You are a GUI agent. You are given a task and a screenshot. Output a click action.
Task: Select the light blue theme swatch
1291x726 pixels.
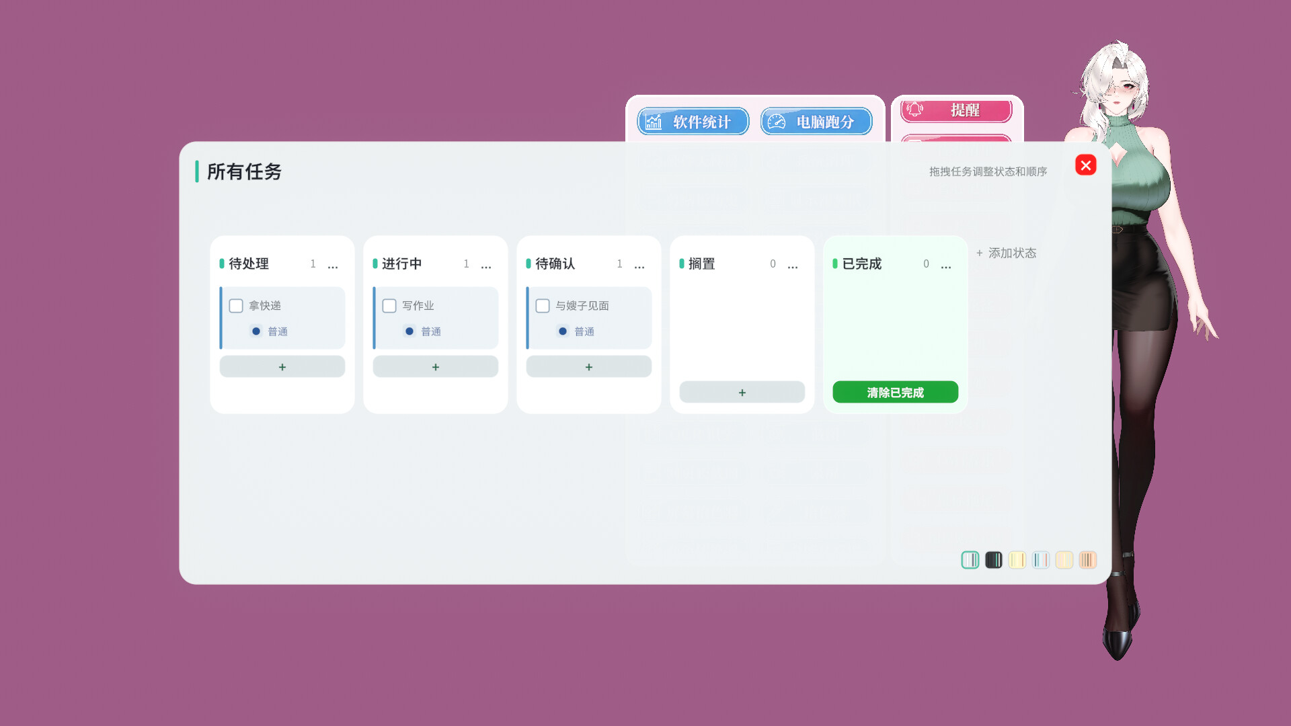point(1041,560)
